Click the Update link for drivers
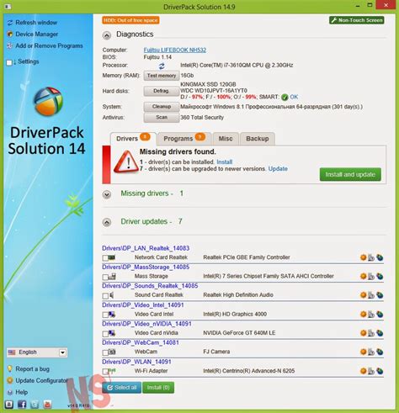The height and width of the screenshot is (413, 399). (278, 168)
